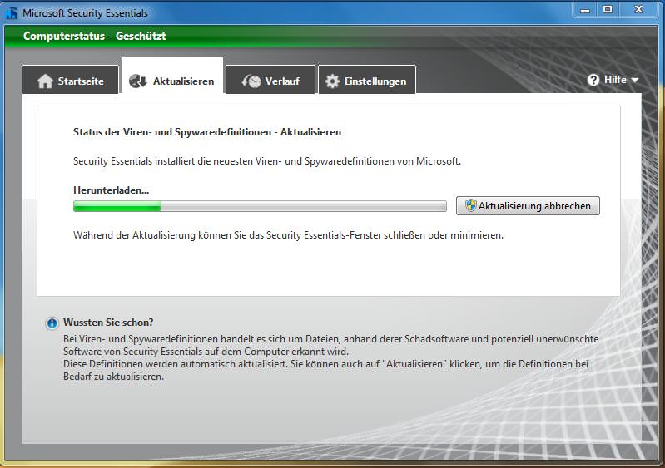
Task: Click the Hilfe question mark icon
Action: [593, 80]
